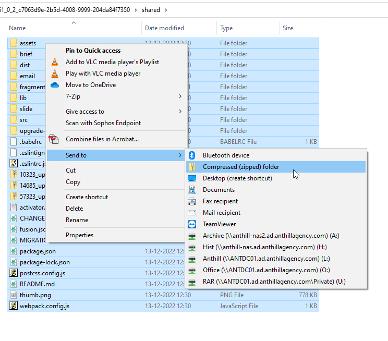This screenshot has height=341, width=388.
Task: Click the Bluetooth device icon
Action: tap(191, 155)
